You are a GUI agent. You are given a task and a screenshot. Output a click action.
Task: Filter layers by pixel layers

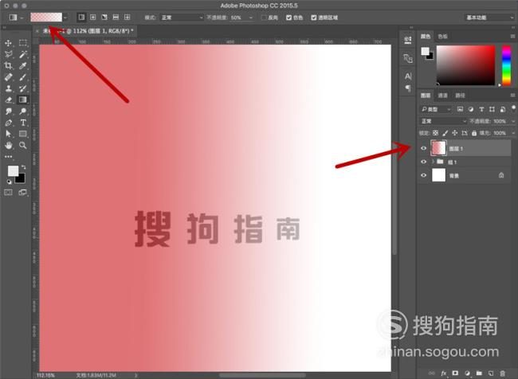coord(460,109)
